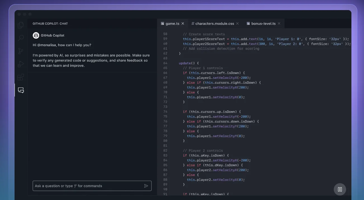Close the characters.module.css tab
Screen dimensions: 364x200
[238, 23]
